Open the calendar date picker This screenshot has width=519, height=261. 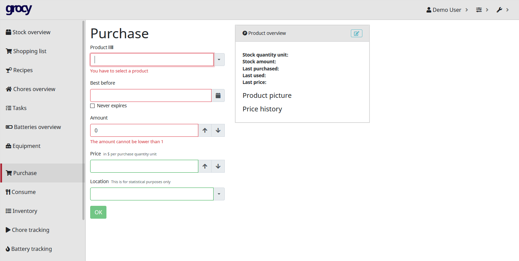click(x=218, y=95)
